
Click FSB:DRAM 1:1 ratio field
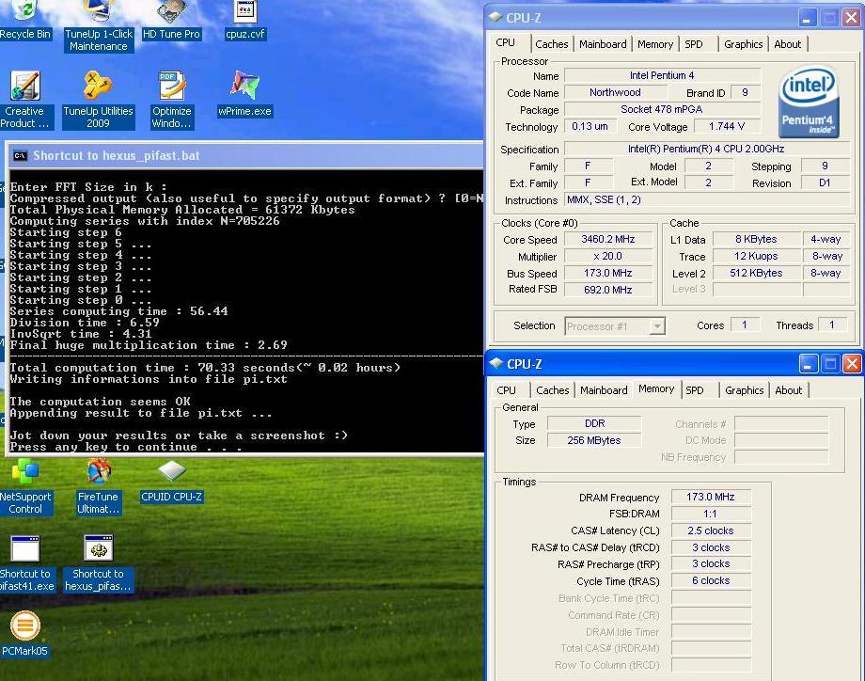pyautogui.click(x=711, y=514)
